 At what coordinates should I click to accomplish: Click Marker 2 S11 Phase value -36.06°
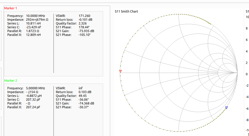pos(84,100)
